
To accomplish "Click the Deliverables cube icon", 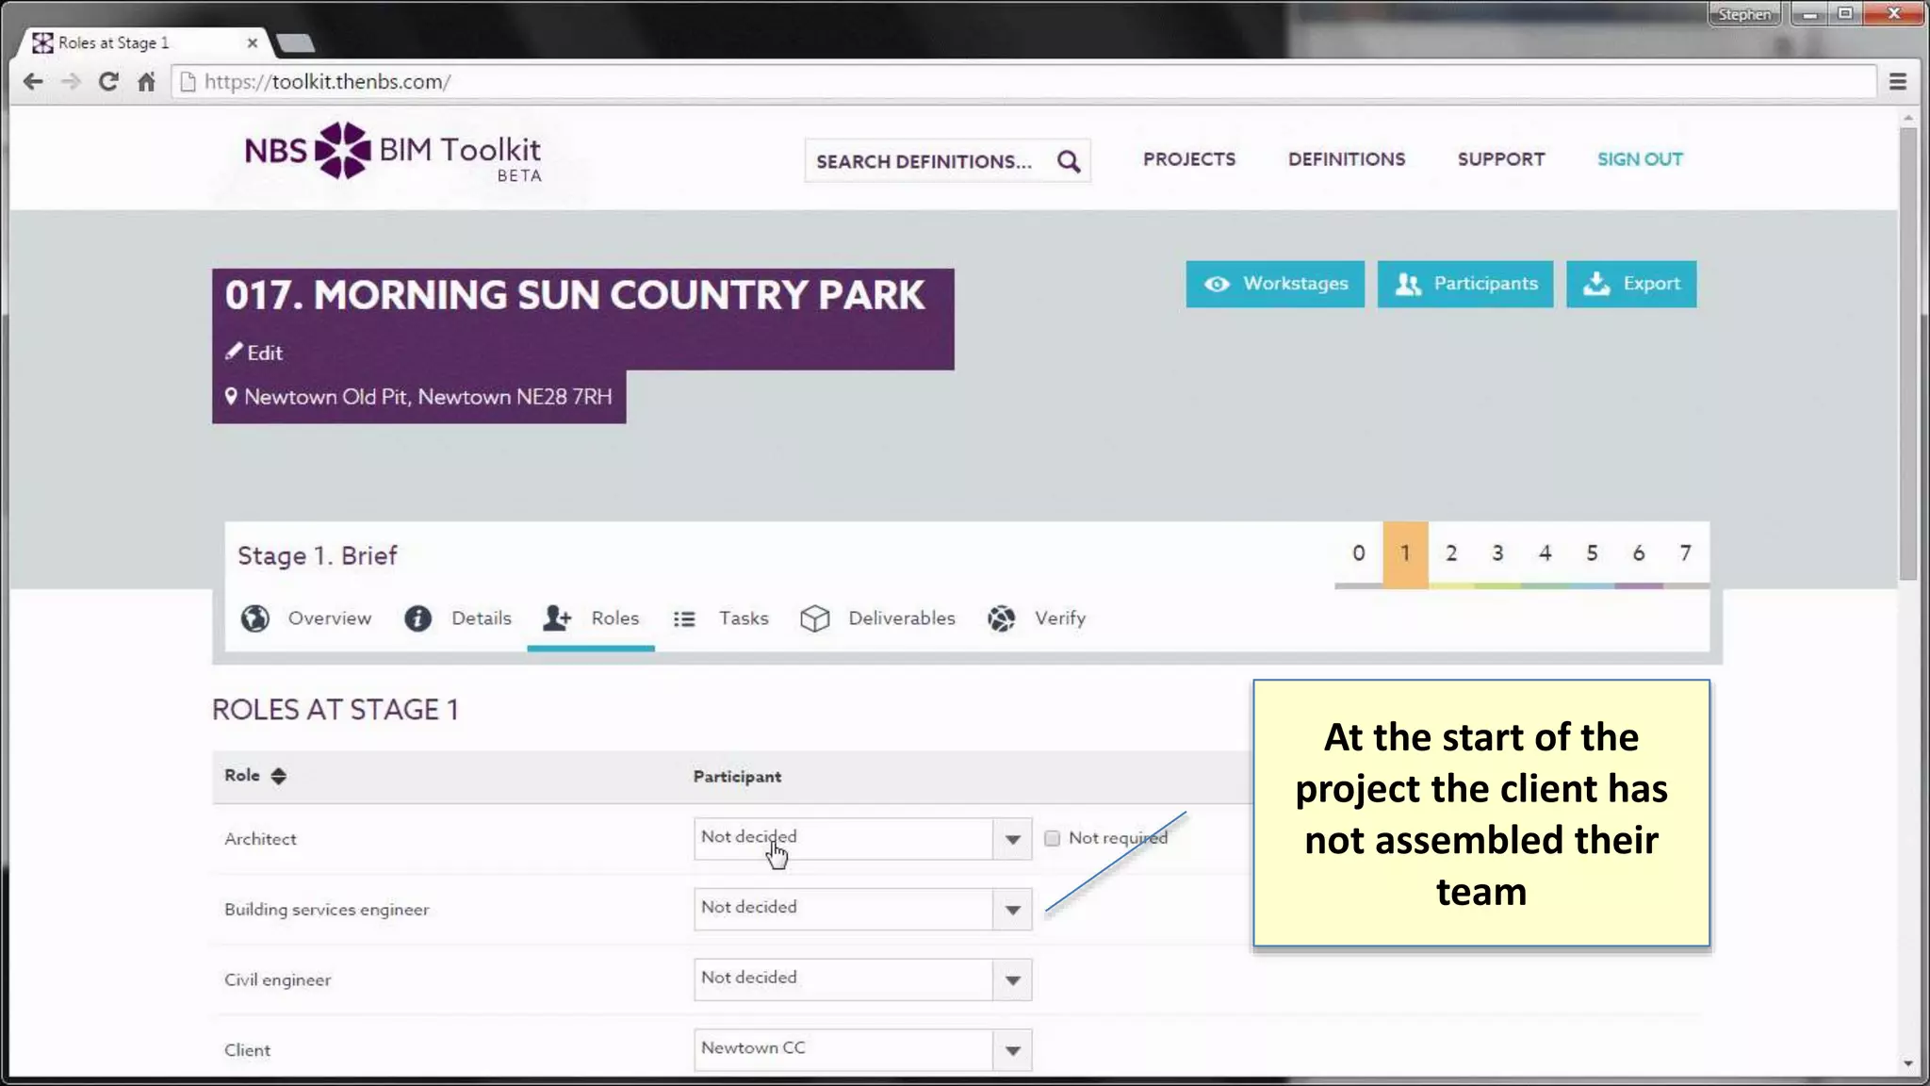I will 814,618.
